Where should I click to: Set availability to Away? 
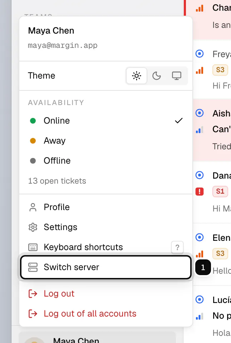click(106, 141)
